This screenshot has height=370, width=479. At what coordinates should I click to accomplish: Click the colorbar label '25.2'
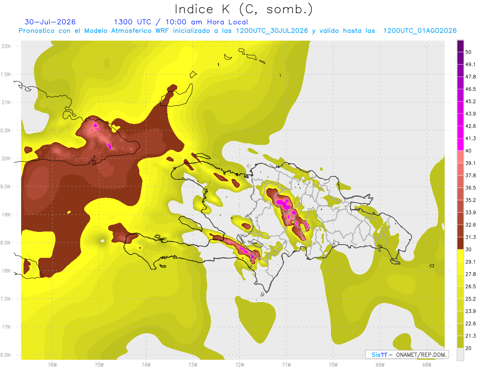pyautogui.click(x=471, y=299)
